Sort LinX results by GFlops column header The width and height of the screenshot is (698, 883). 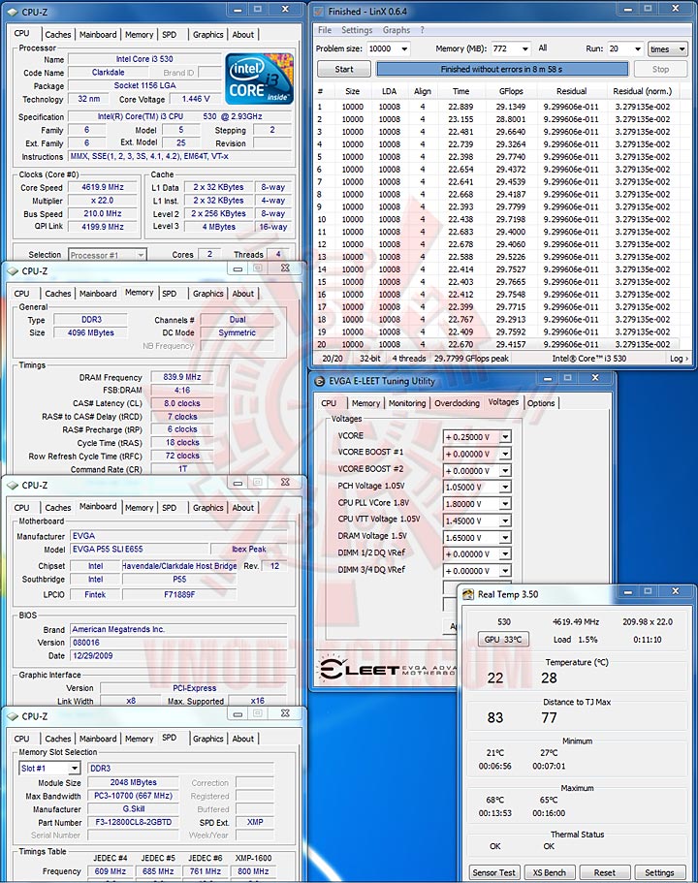coord(511,91)
